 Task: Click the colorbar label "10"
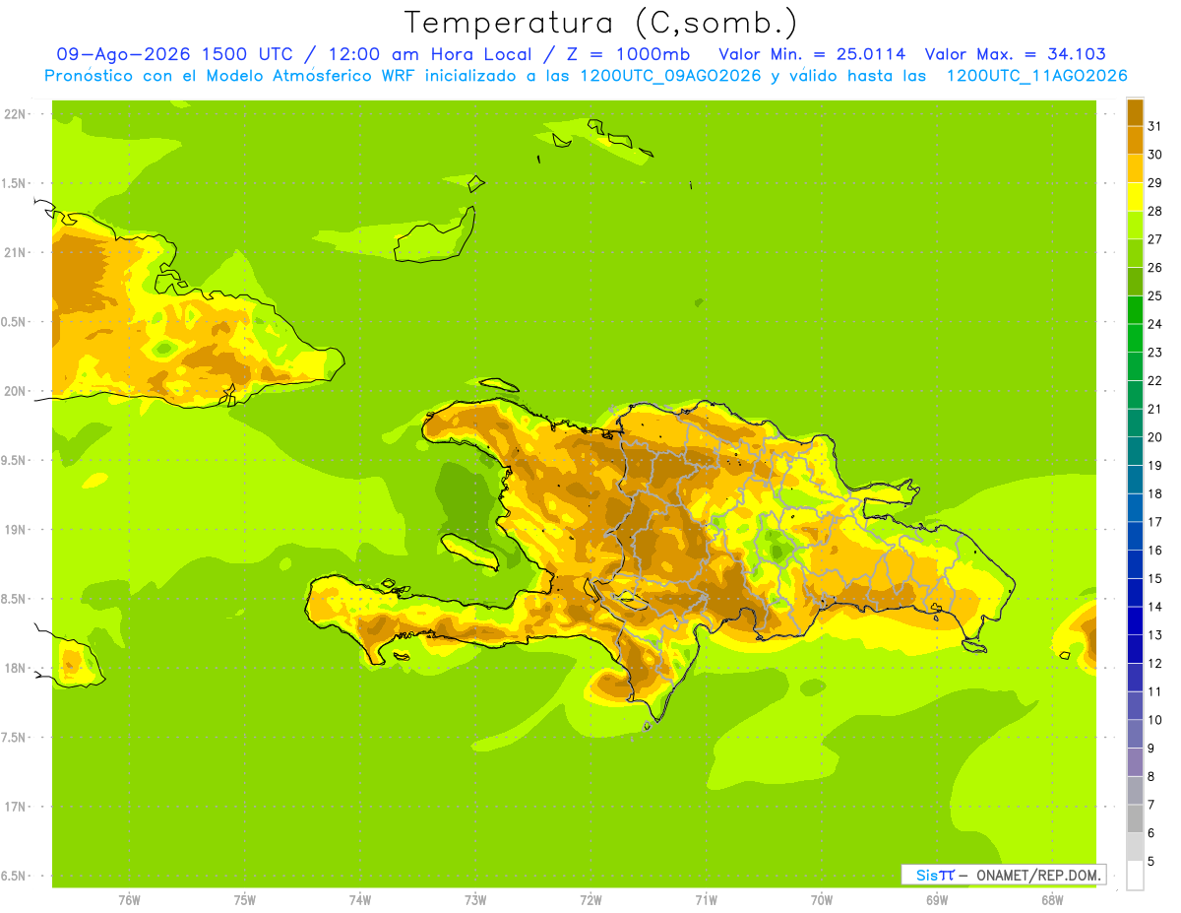click(1155, 720)
